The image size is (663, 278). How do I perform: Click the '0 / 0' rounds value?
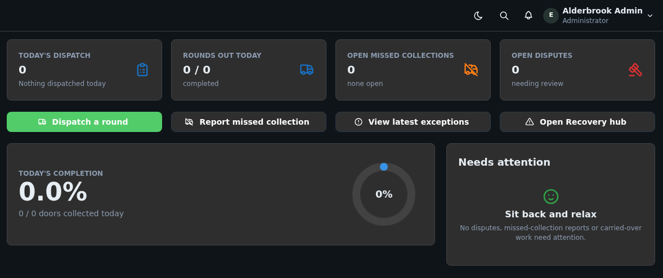tap(196, 70)
